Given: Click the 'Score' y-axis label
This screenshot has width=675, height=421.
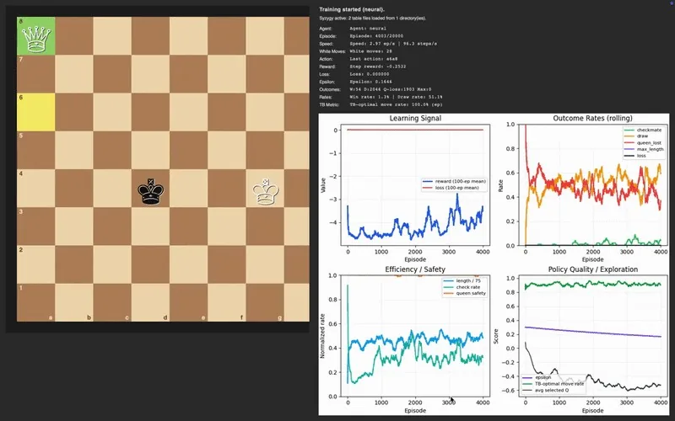Looking at the screenshot, I should [x=496, y=336].
